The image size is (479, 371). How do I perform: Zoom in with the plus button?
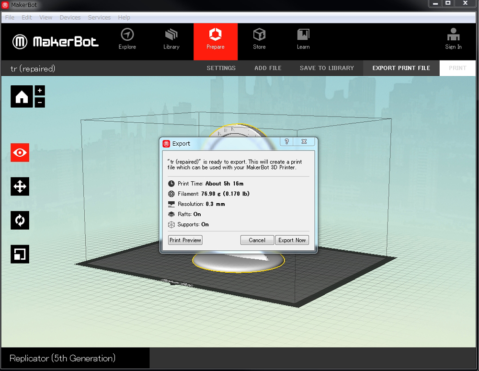(x=40, y=91)
